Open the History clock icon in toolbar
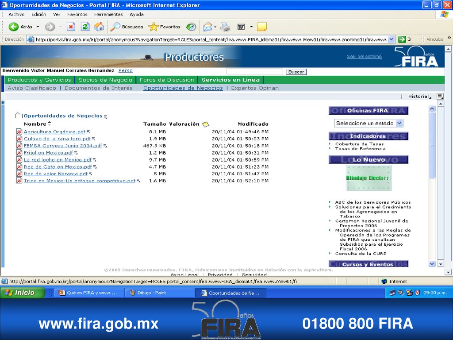The image size is (453, 340). (x=191, y=27)
